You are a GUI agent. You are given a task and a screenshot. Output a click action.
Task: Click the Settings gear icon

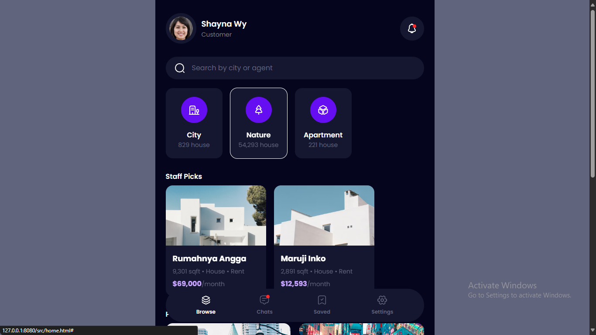coord(382,300)
